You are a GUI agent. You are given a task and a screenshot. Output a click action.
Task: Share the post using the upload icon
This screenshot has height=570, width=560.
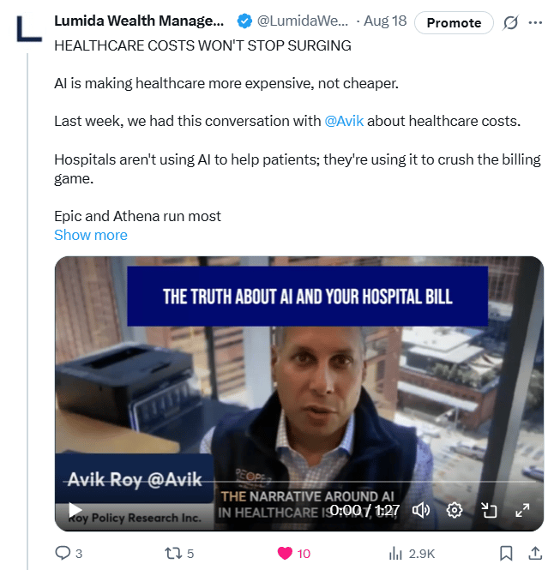pos(535,553)
